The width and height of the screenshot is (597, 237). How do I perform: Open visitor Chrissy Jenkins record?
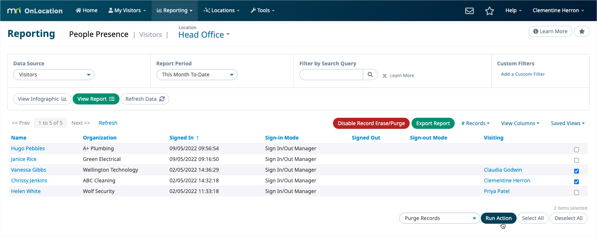pyautogui.click(x=29, y=181)
